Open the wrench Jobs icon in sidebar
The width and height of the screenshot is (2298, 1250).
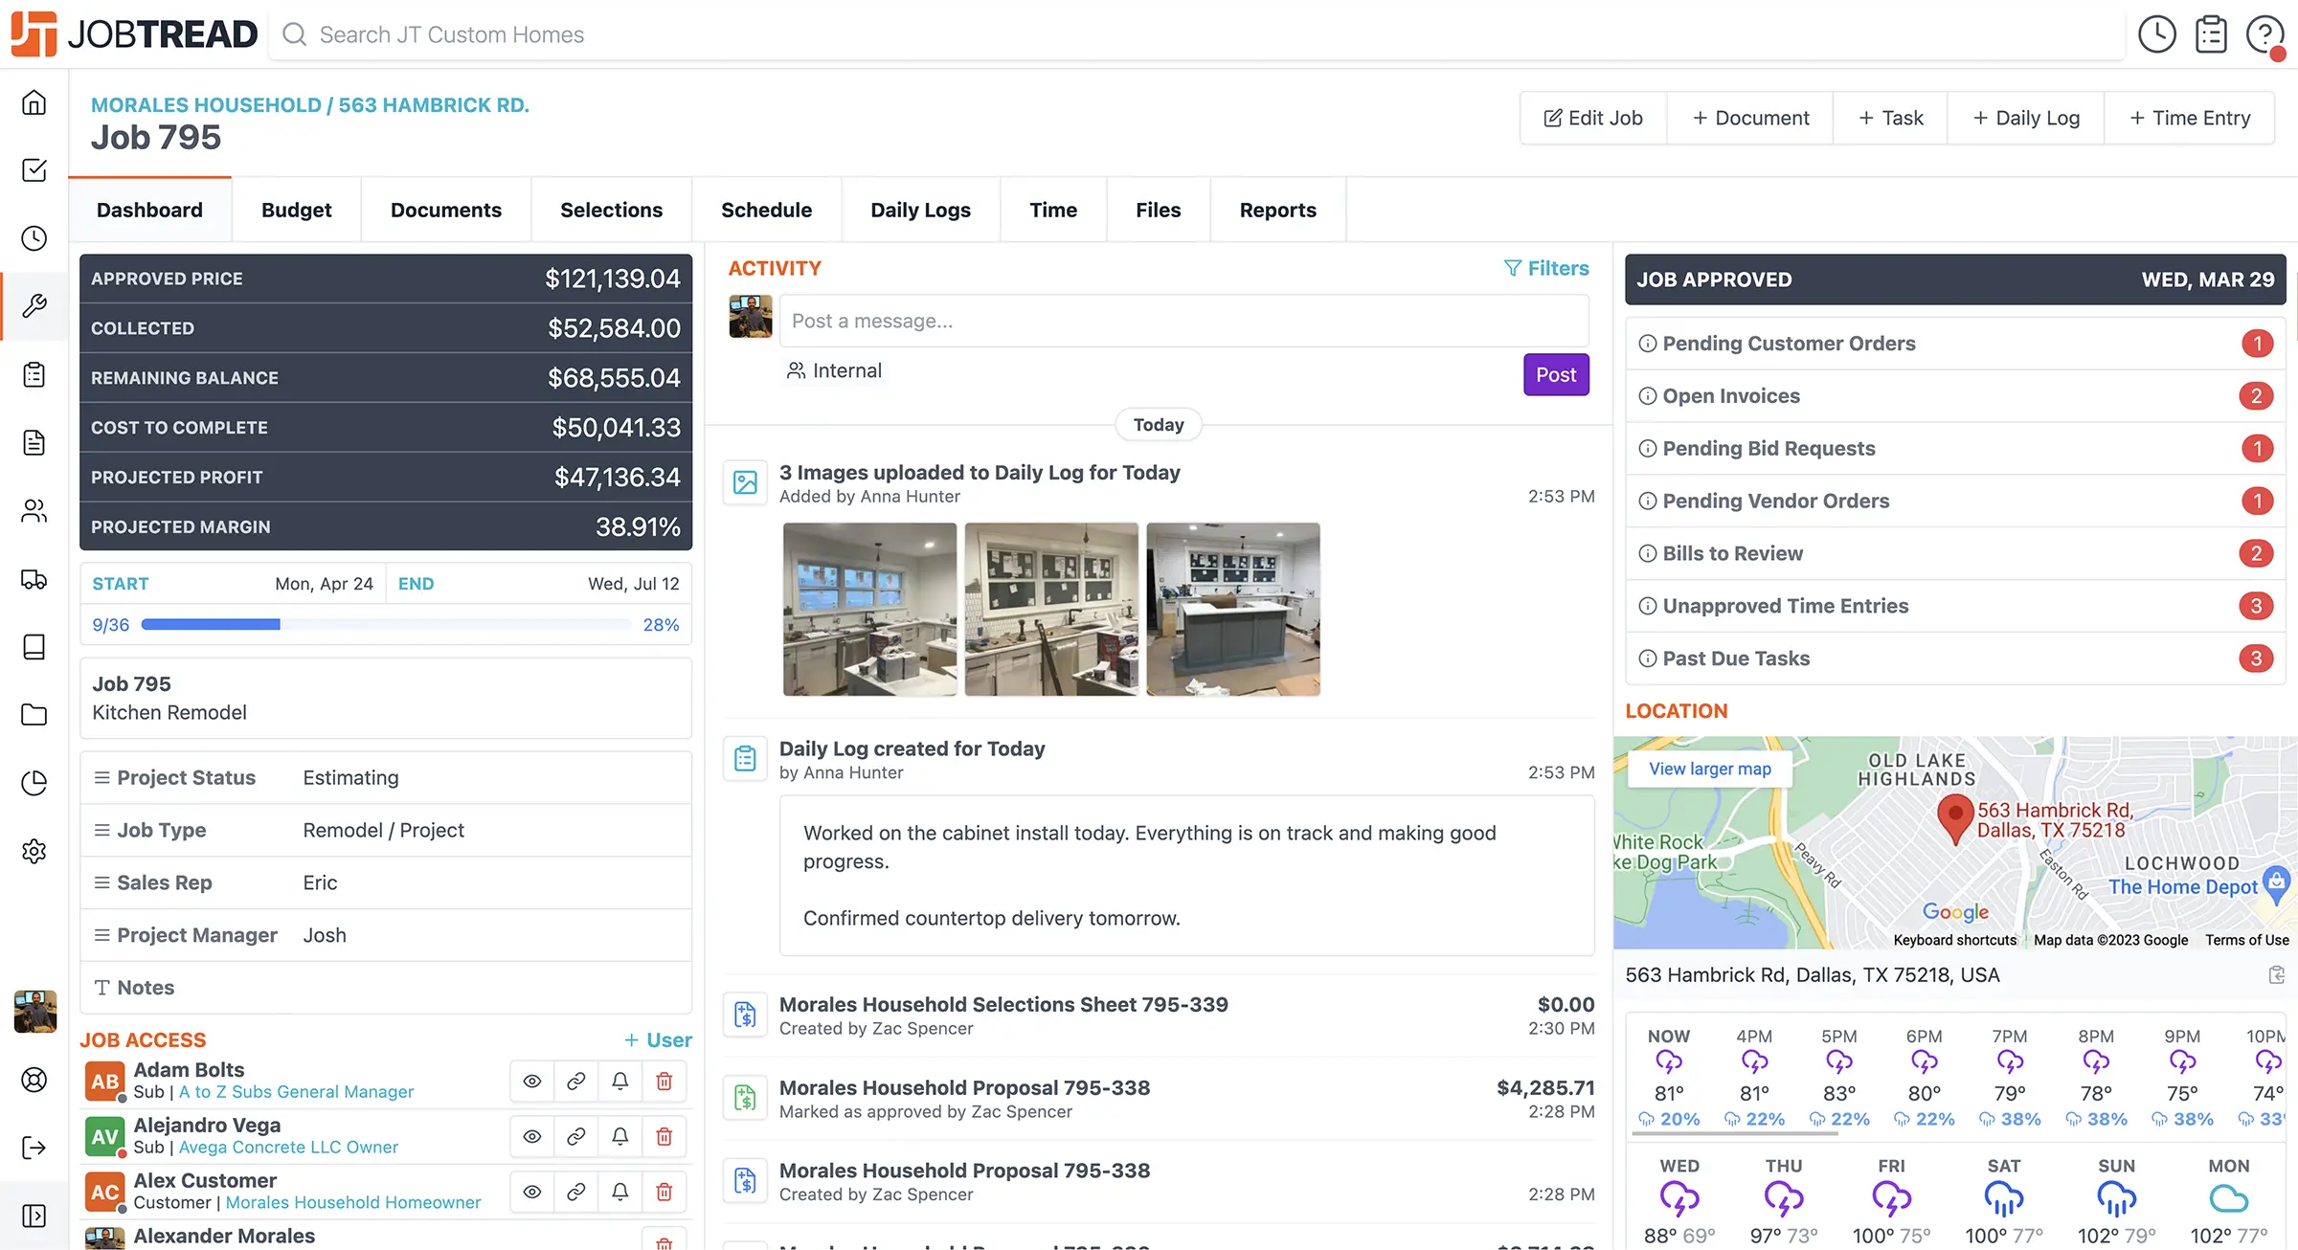point(34,306)
